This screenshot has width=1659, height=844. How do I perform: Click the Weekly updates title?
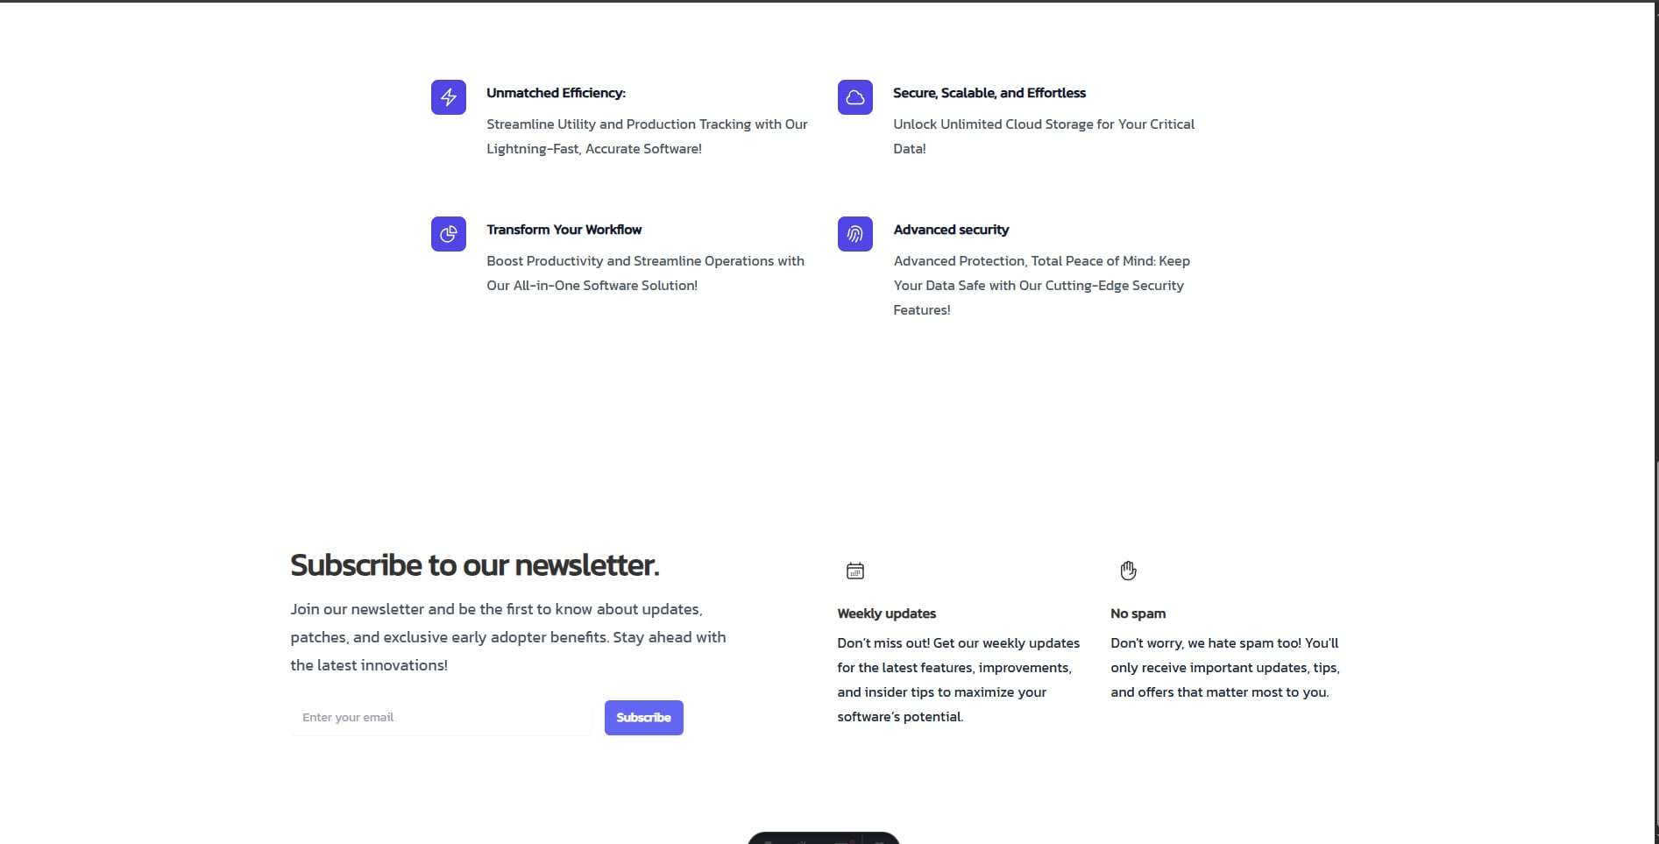(x=886, y=613)
